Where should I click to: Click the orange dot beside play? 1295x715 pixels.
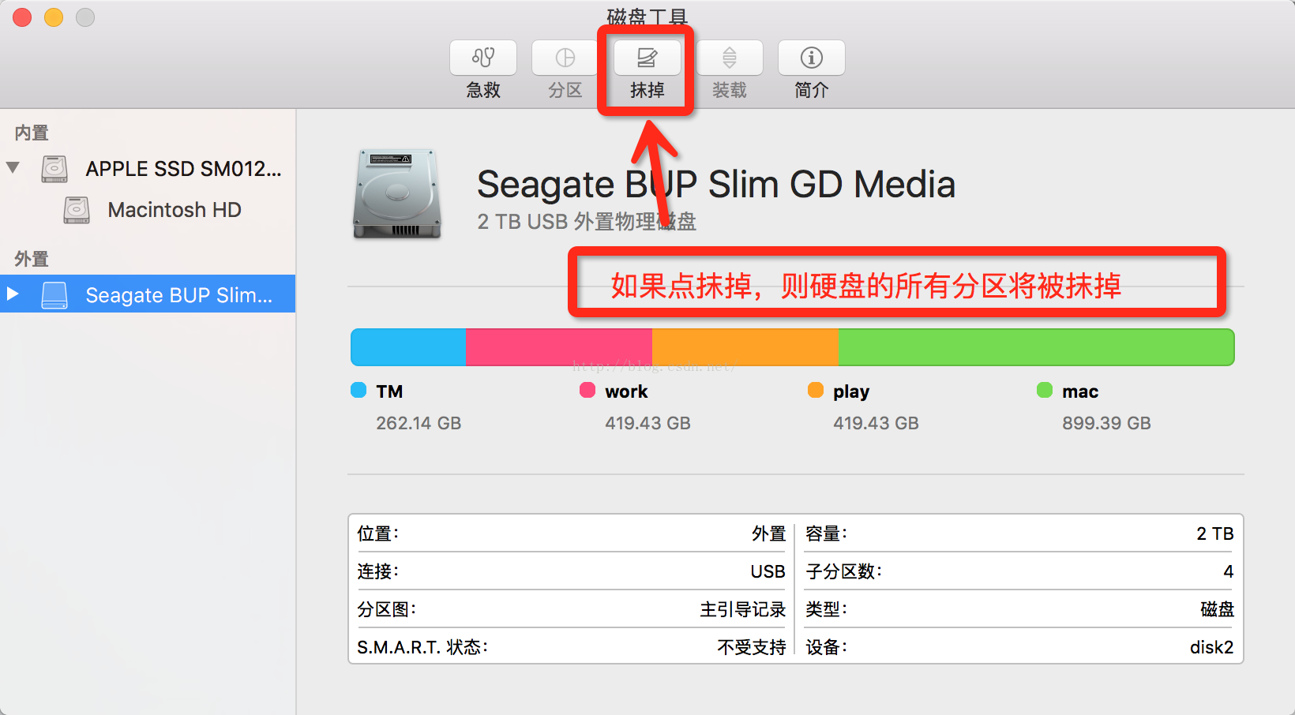coord(816,390)
